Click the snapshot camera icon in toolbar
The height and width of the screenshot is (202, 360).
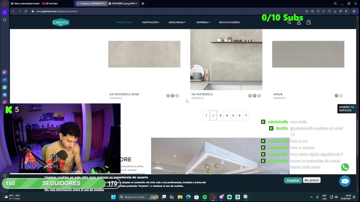(x=312, y=11)
